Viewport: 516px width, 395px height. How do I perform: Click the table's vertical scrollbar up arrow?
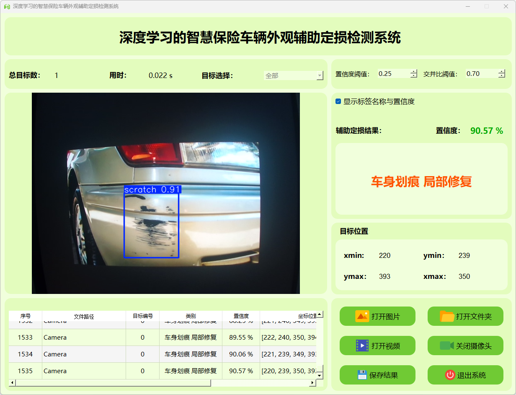point(320,314)
